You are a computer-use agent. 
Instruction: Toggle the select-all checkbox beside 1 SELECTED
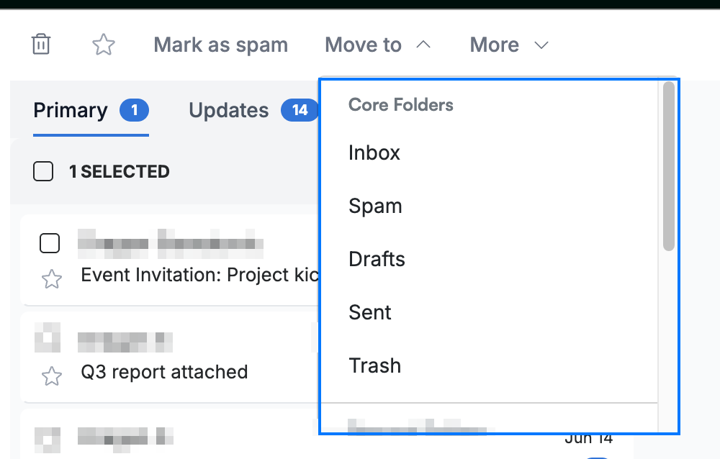pos(43,171)
